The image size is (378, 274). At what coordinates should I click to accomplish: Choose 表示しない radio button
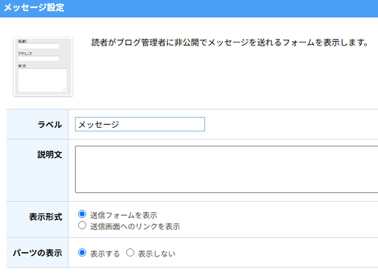point(130,253)
